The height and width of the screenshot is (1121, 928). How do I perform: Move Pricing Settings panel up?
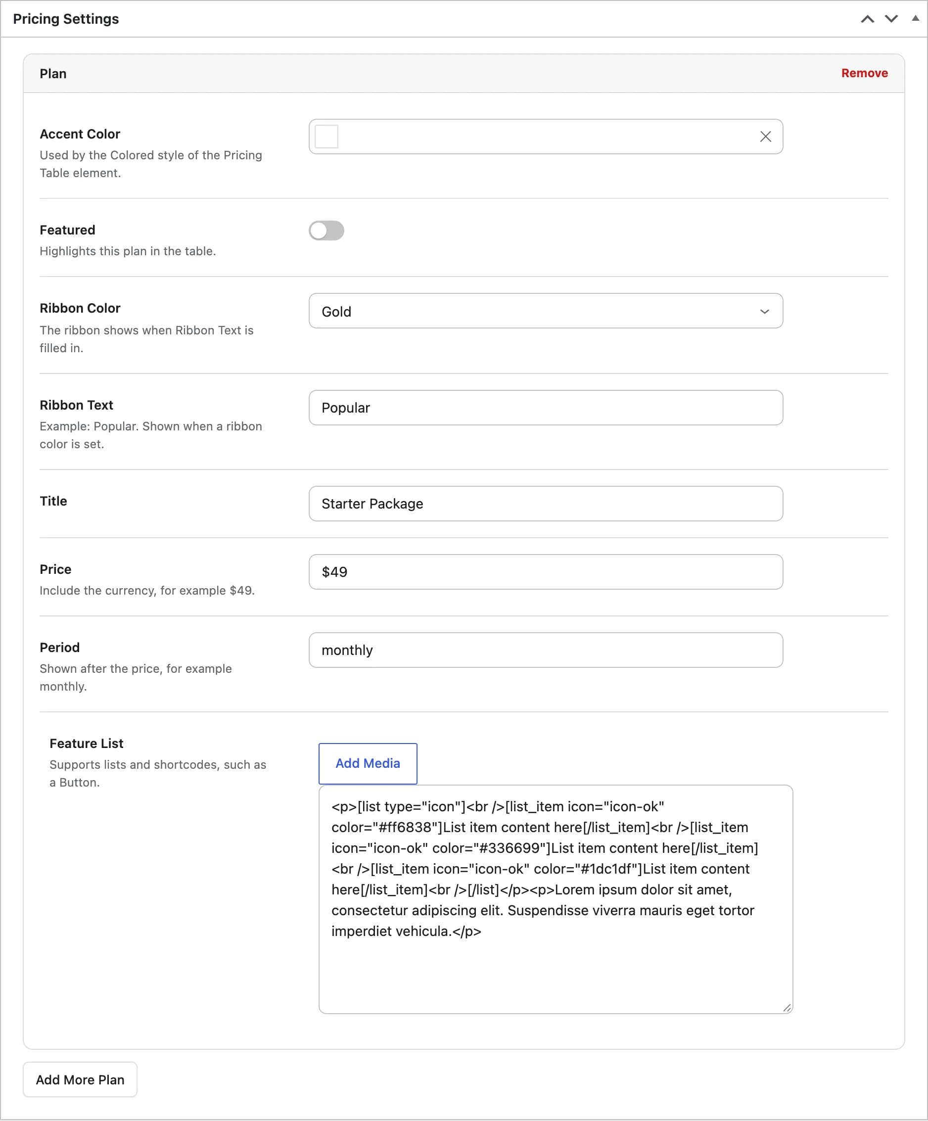867,19
